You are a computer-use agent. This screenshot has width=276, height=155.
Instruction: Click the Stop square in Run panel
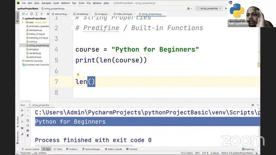22,121
